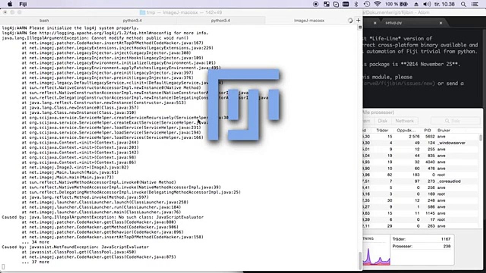This screenshot has height=273, width=486.
Task: Click the terminal vertical scrollbar
Action: coord(360,260)
